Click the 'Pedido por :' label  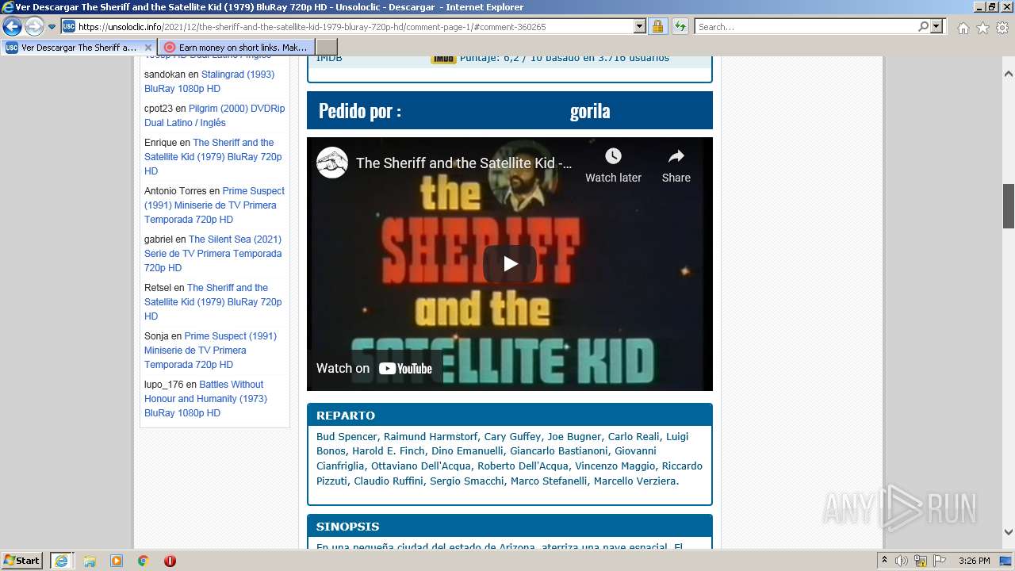[x=360, y=111]
